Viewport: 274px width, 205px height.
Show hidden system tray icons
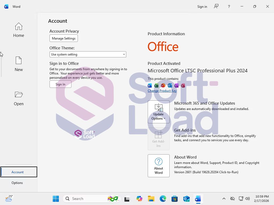(224, 199)
